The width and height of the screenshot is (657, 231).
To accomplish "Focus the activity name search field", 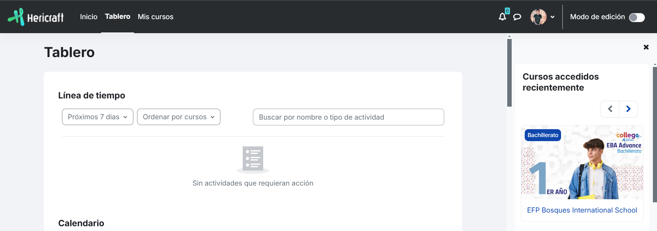I will pos(348,117).
